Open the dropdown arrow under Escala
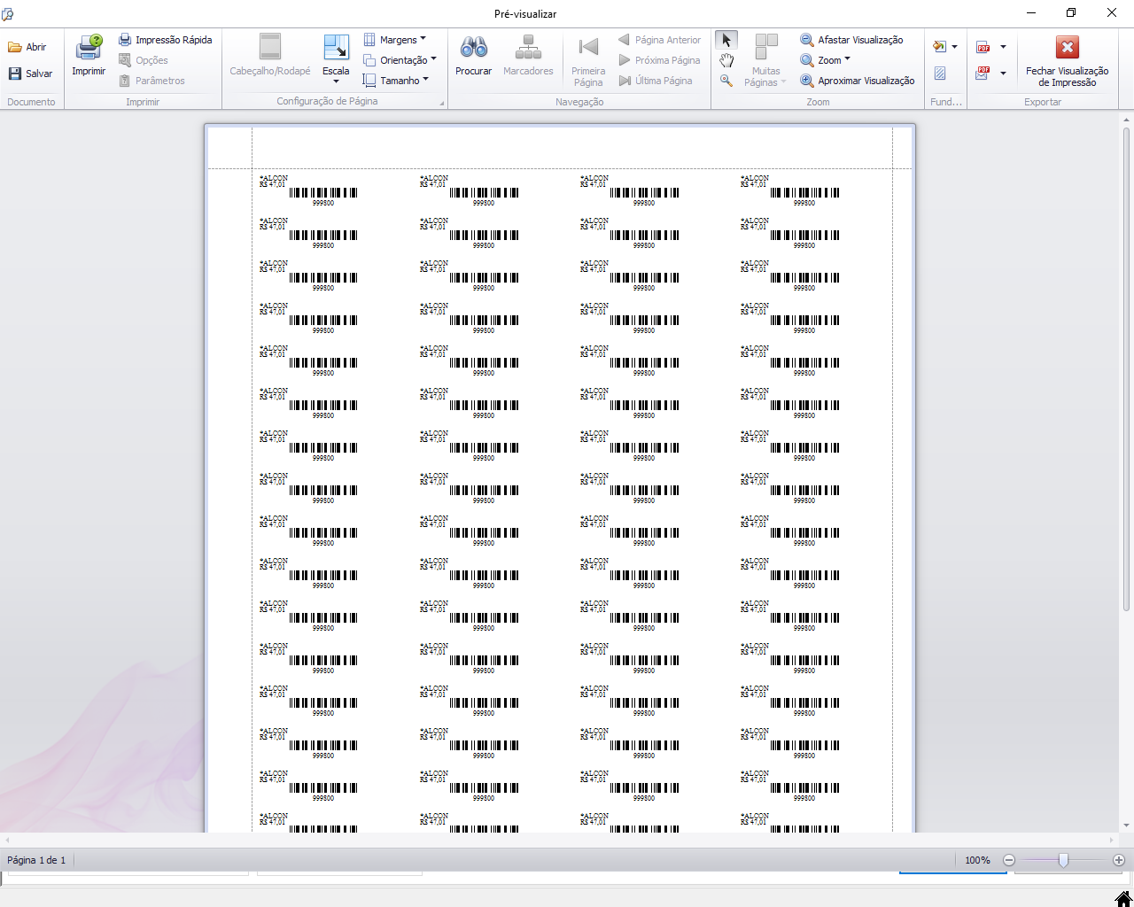Screen dimensions: 1134x907 point(336,81)
